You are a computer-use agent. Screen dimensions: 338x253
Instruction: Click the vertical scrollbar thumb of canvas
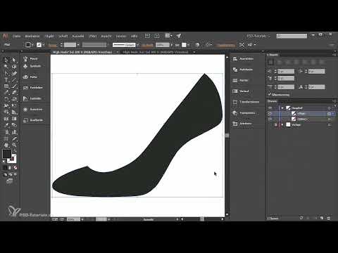click(x=227, y=136)
